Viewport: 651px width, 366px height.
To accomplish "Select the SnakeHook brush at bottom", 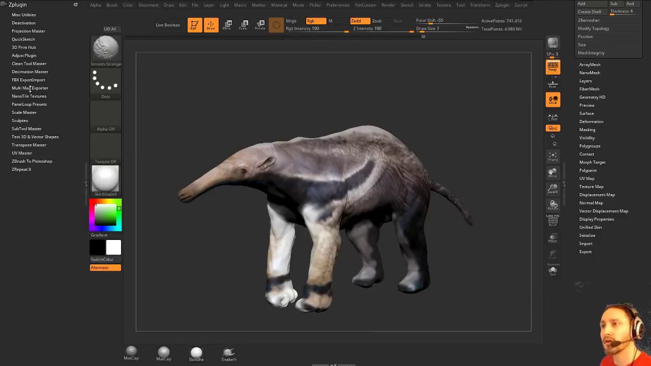I will click(229, 353).
